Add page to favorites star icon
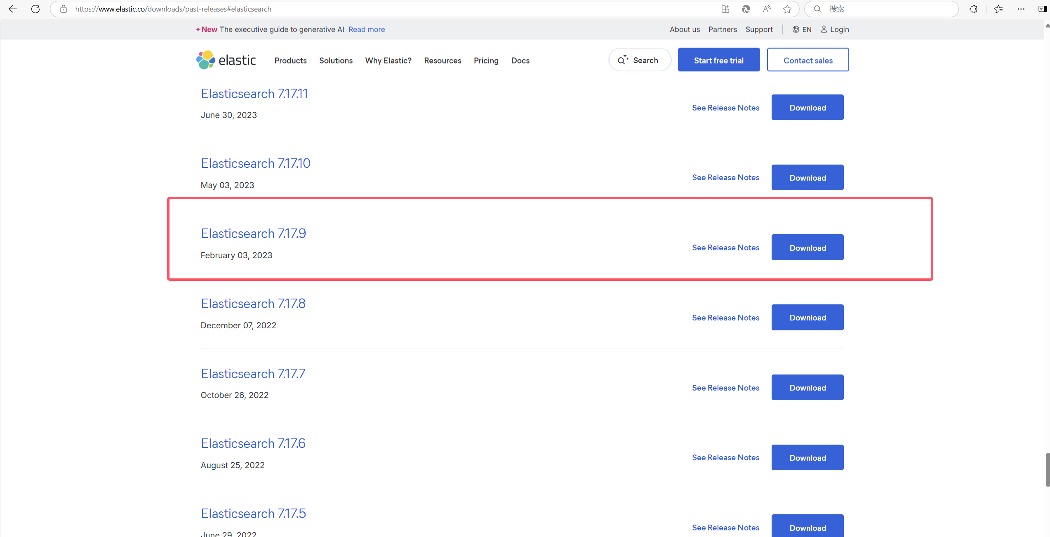 (x=787, y=9)
